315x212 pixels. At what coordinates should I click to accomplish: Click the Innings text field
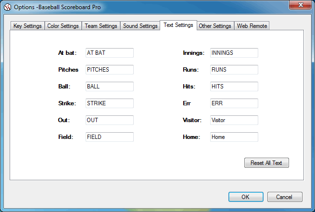click(x=234, y=53)
